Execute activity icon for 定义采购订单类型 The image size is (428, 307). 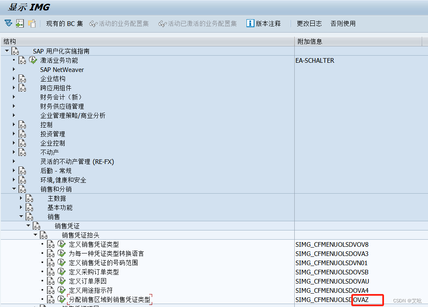tap(62, 272)
